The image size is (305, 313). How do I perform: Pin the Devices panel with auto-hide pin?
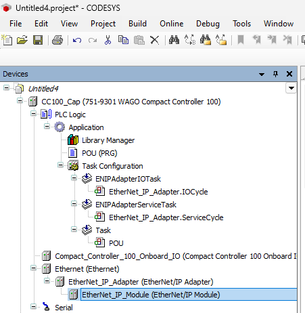(x=275, y=74)
